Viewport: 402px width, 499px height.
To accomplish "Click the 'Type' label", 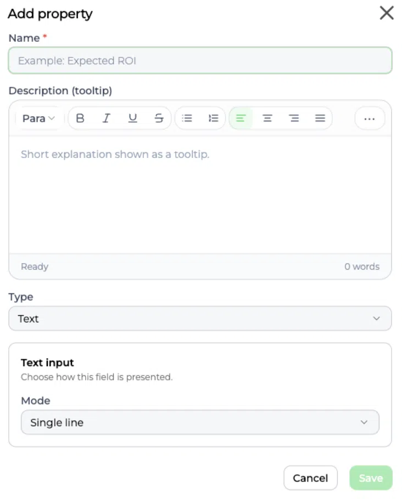I will (21, 297).
